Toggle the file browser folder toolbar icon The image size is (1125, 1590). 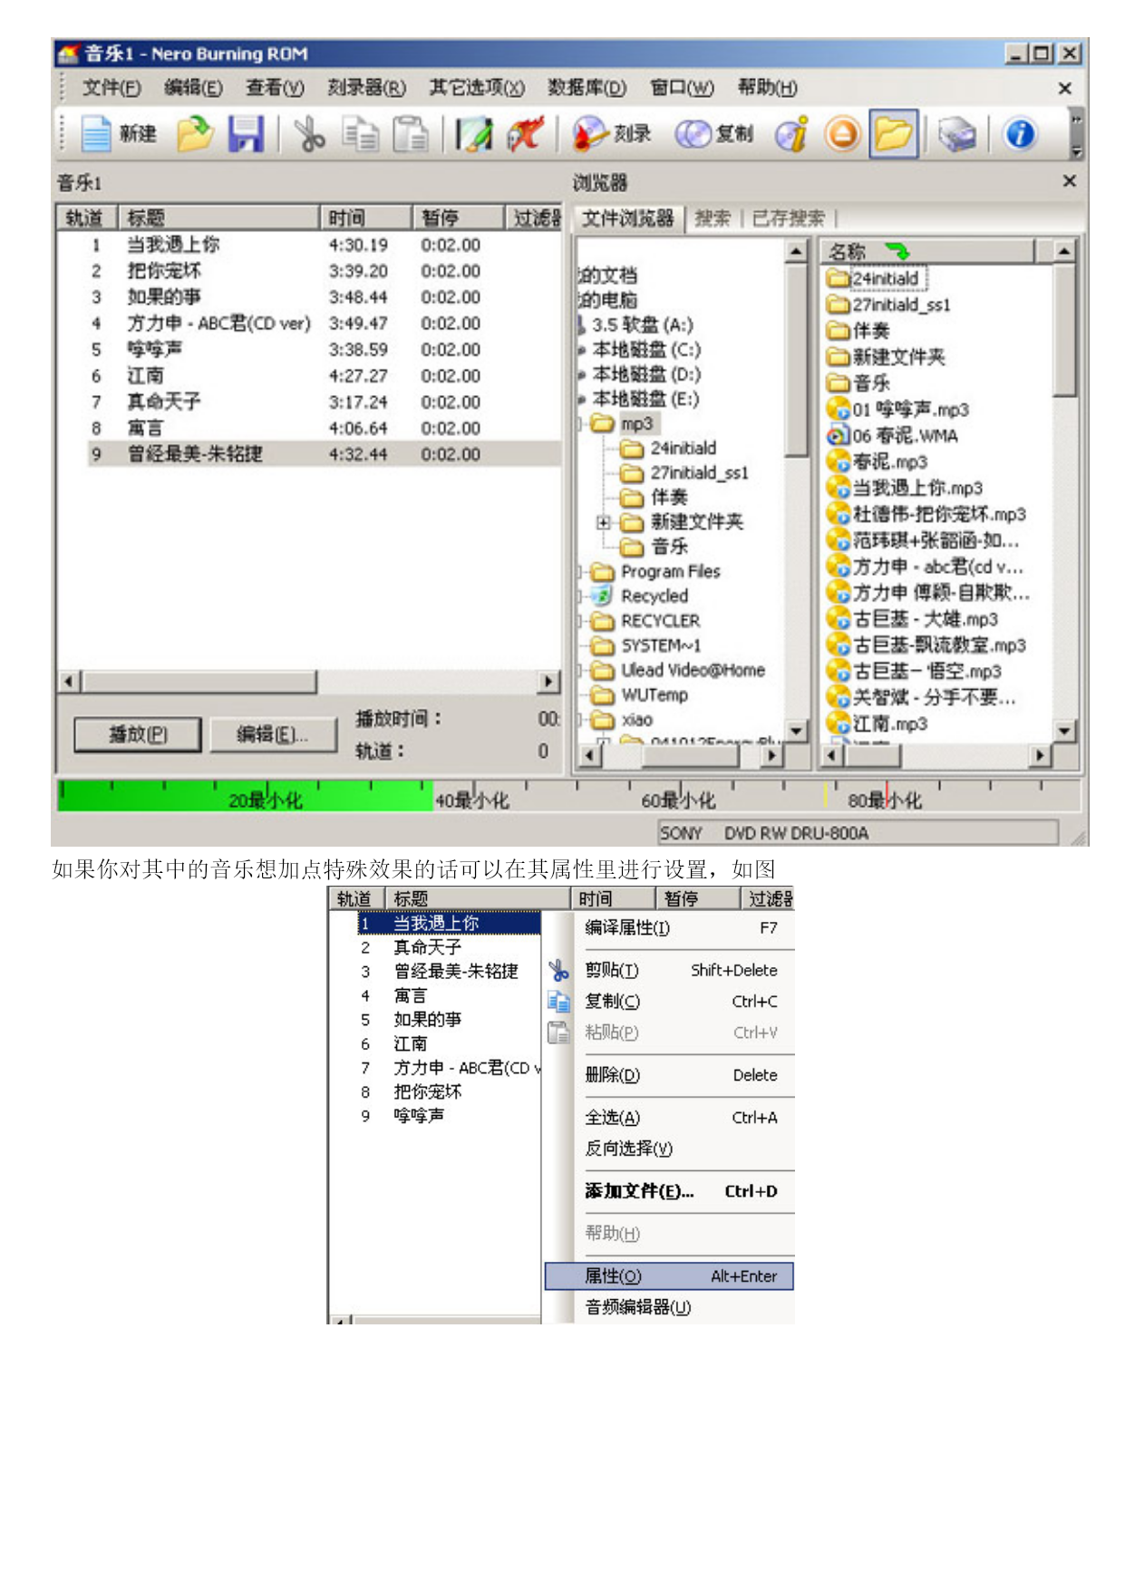pos(894,134)
